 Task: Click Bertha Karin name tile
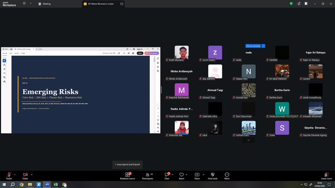[x=282, y=90]
